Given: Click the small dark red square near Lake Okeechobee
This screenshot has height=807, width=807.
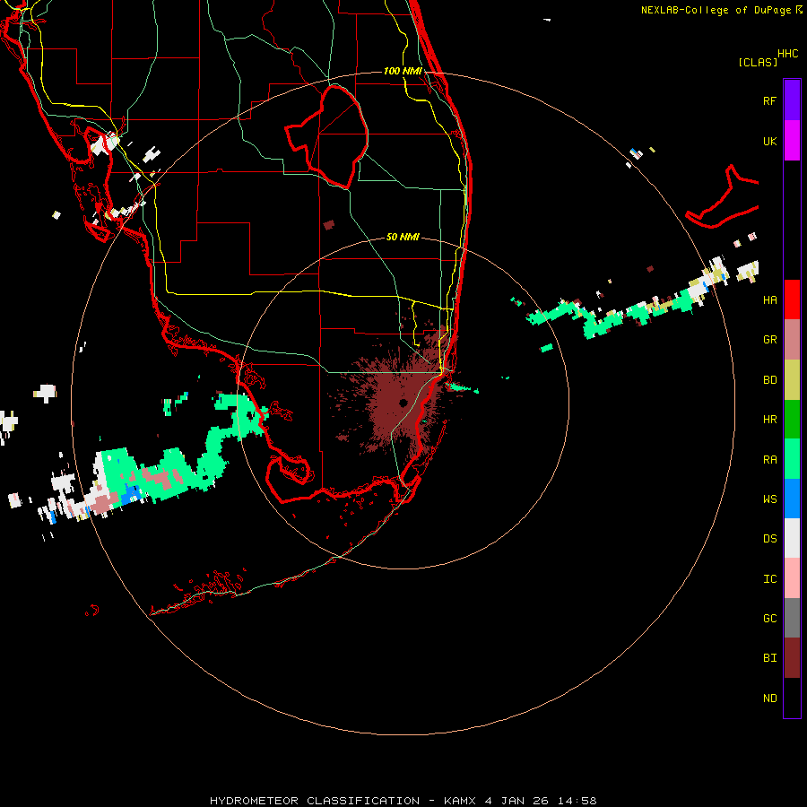Looking at the screenshot, I should pyautogui.click(x=328, y=225).
